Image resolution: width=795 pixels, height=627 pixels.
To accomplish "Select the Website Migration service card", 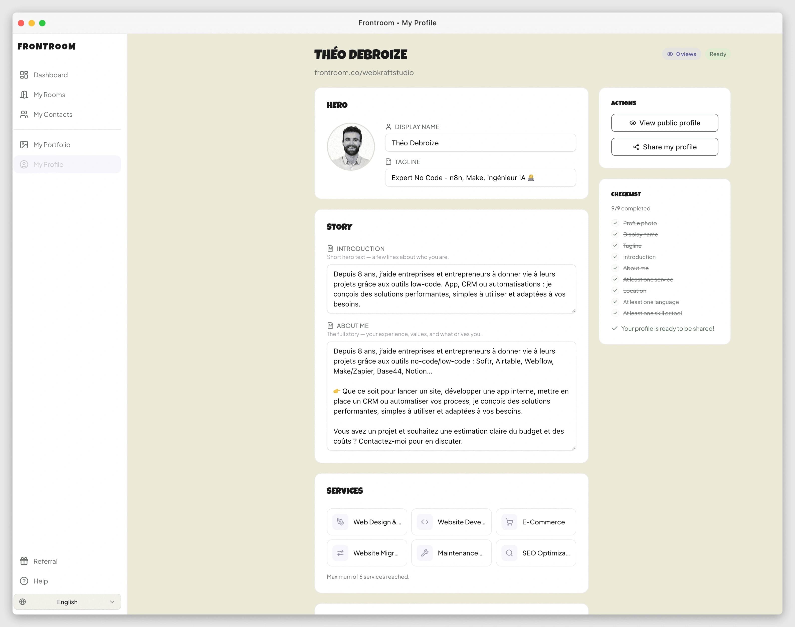I will (367, 553).
